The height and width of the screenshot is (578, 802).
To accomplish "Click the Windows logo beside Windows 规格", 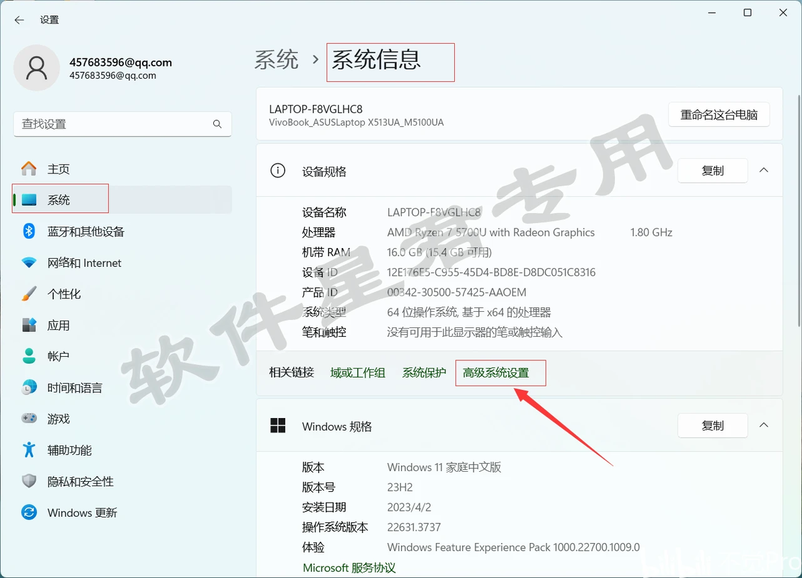I will tap(278, 425).
